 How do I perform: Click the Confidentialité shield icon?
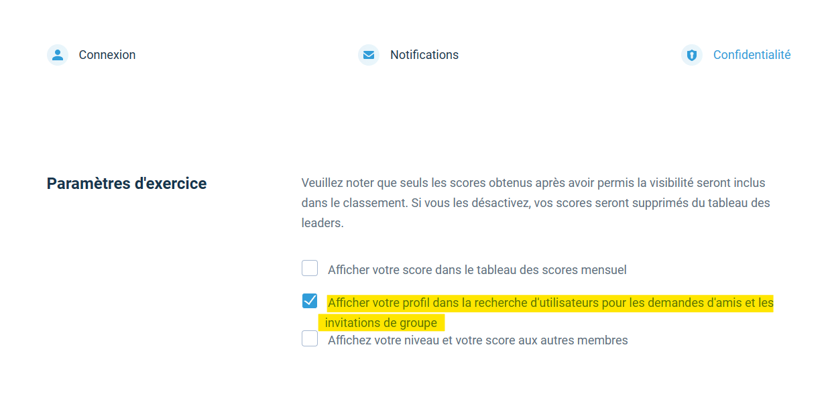(692, 55)
